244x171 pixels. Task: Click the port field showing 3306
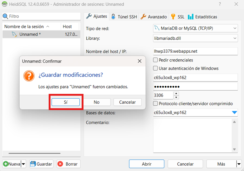(163, 95)
